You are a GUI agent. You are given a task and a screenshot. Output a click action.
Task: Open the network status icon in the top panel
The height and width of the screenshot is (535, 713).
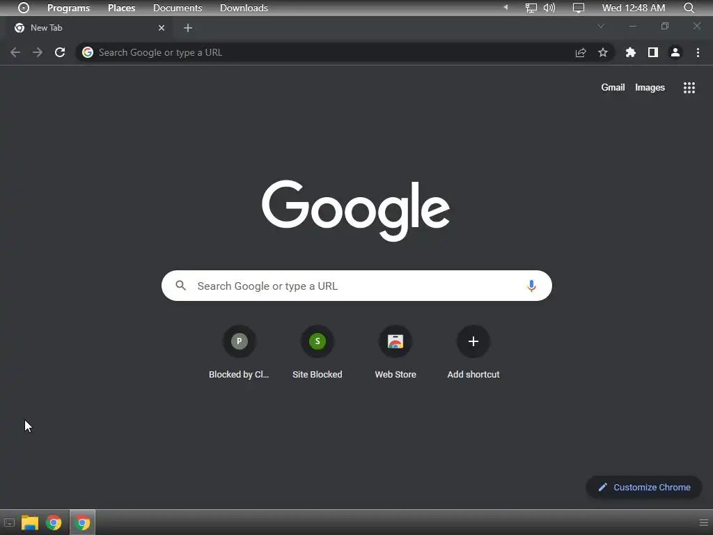tap(531, 8)
